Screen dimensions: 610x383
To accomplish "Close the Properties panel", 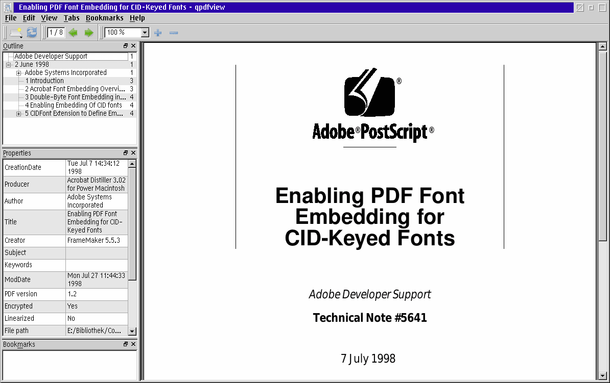I will 133,153.
